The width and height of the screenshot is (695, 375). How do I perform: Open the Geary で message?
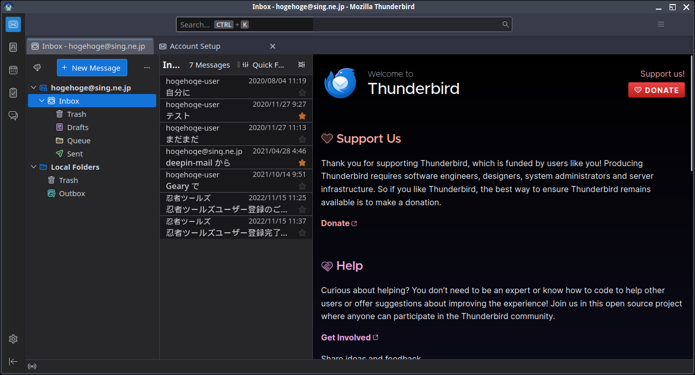[x=236, y=180]
